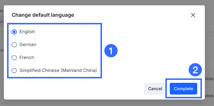Click the "English" language label text
The width and height of the screenshot is (214, 106).
(27, 32)
